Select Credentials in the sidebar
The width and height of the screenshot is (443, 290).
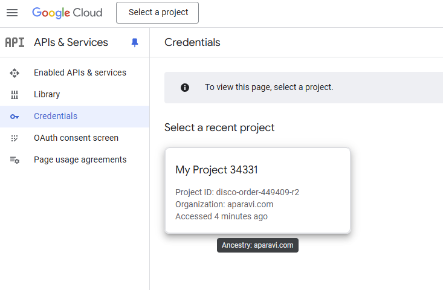pyautogui.click(x=56, y=116)
